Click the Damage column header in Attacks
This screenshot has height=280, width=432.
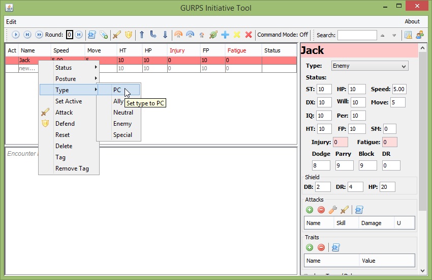376,223
